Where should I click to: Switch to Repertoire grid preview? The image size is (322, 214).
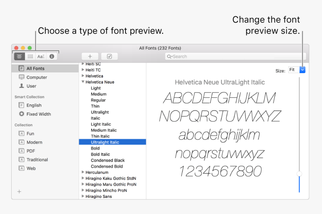pyautogui.click(x=30, y=56)
